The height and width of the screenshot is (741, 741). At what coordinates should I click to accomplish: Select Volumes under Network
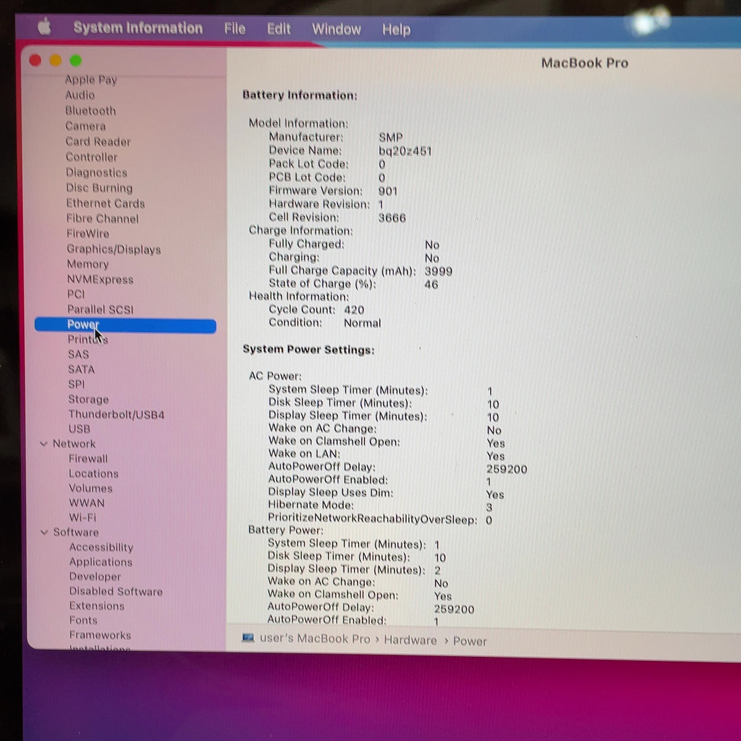pyautogui.click(x=91, y=488)
